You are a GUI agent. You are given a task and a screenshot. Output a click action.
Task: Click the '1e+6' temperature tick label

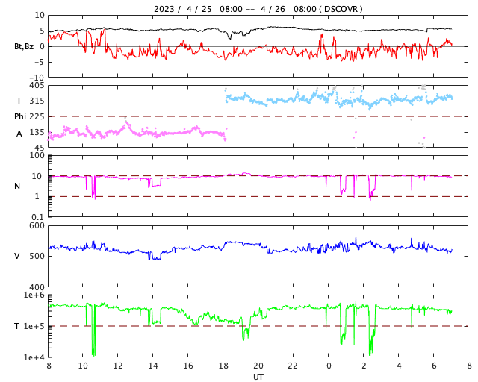pos(34,295)
